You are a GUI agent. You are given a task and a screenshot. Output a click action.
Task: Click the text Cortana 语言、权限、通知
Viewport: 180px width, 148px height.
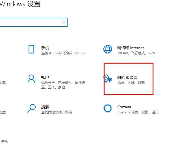138,112
